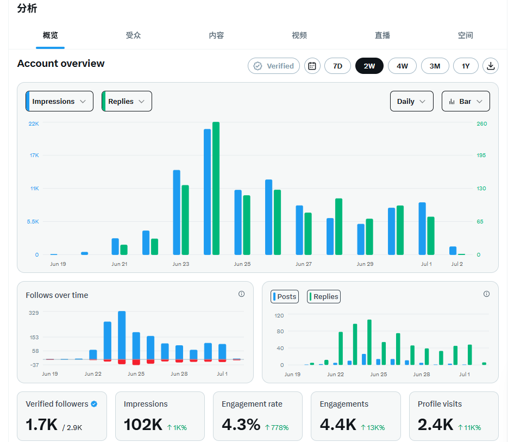Download analytics data via the download icon

coord(491,66)
